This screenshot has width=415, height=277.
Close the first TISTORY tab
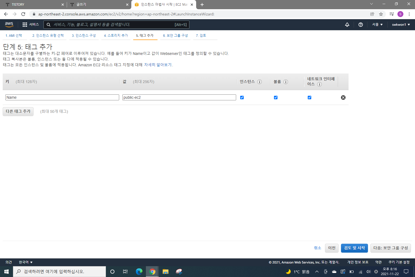[x=63, y=5]
